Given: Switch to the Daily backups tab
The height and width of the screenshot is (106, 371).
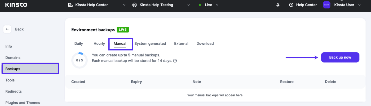Looking at the screenshot, I should coord(79,44).
